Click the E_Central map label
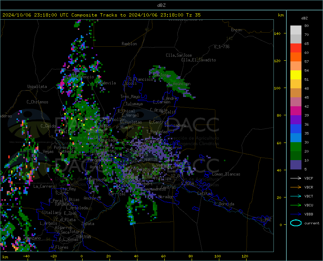The height and width of the screenshot is (261, 323). (x=159, y=122)
